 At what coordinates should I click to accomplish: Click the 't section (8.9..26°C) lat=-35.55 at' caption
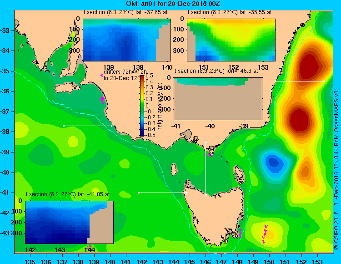tap(230, 12)
